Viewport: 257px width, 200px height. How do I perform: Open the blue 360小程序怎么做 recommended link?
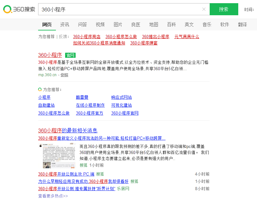tap(54, 113)
